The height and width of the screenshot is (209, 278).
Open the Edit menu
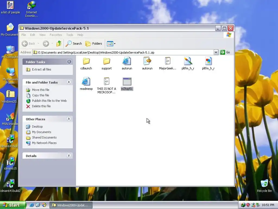[33, 35]
